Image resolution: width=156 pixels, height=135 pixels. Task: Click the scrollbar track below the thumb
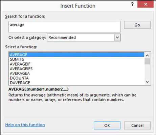[x=147, y=72]
